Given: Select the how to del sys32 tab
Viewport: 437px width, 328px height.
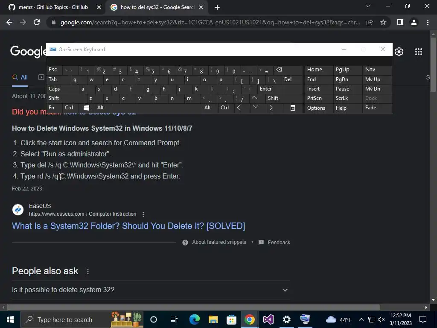Looking at the screenshot, I should pos(157,7).
